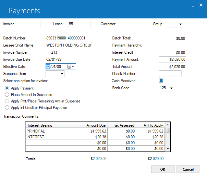This screenshot has width=207, height=180.
Task: Click the batch number 89033190001400000001
Action: point(66,38)
